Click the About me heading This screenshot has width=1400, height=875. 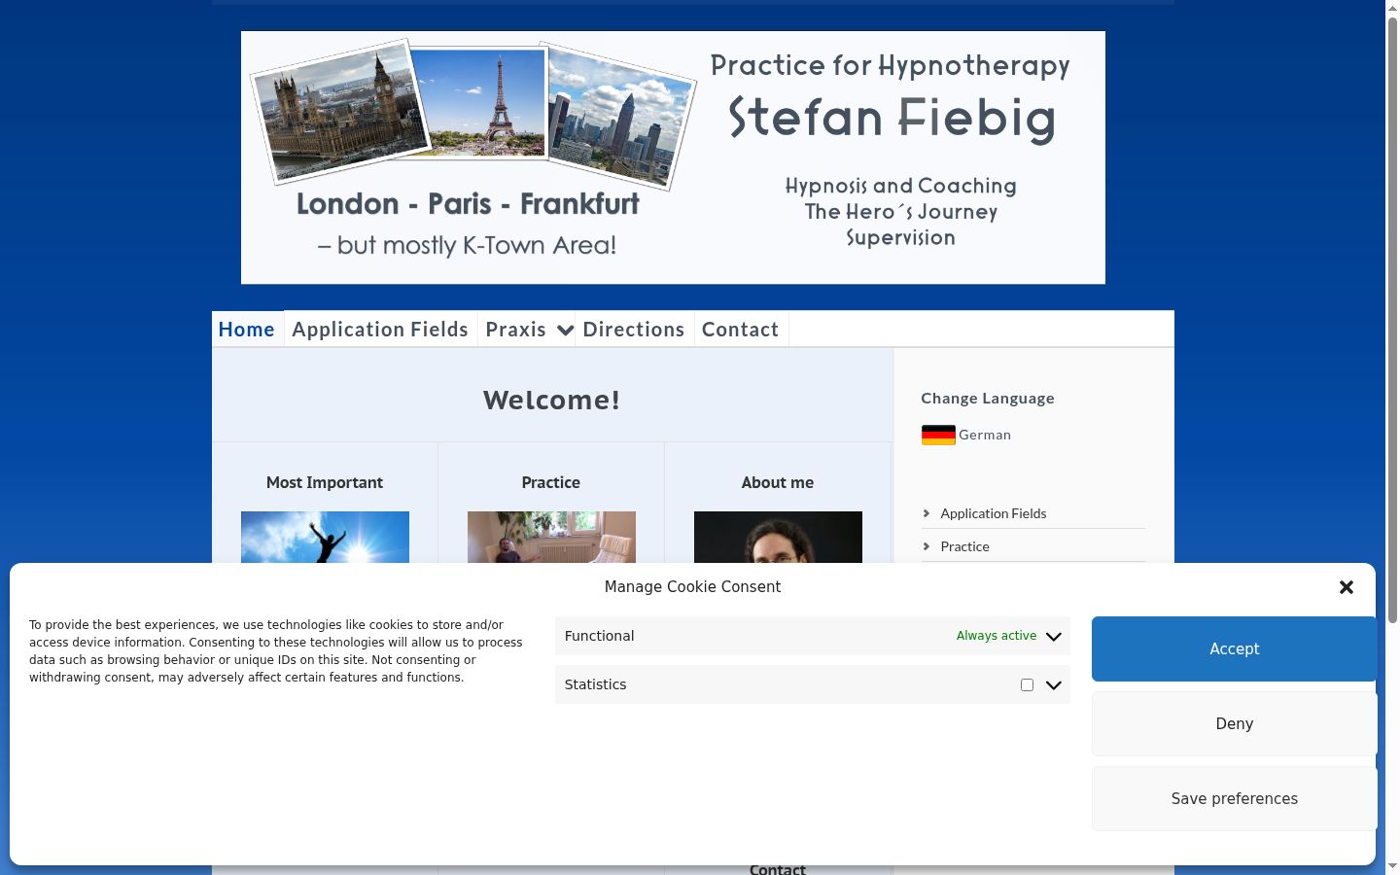click(x=778, y=482)
